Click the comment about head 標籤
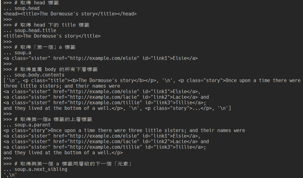 tap(37, 3)
